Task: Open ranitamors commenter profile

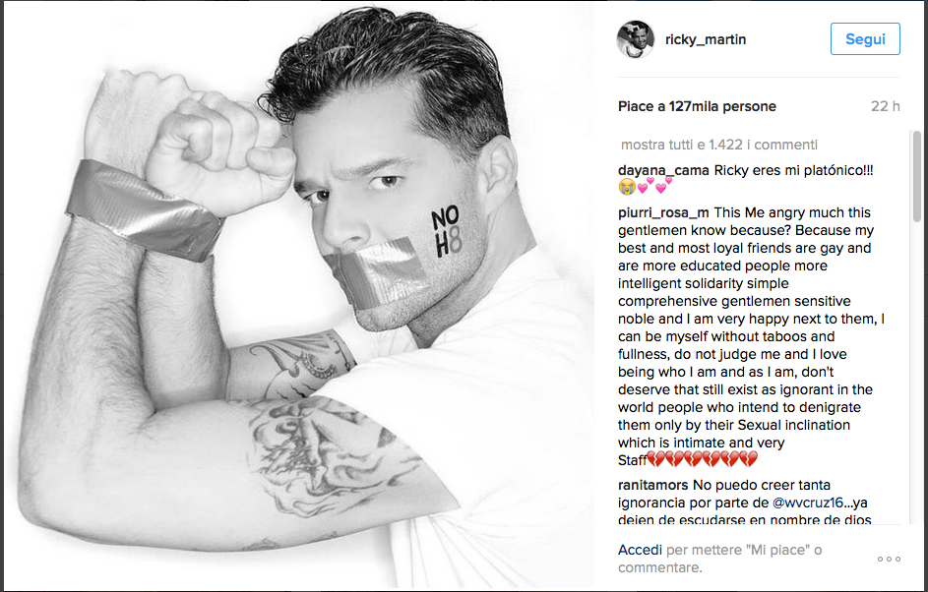Action: pos(652,485)
